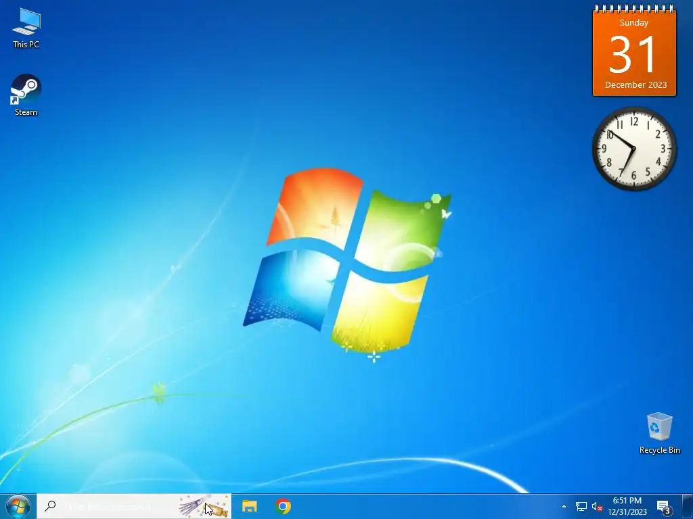Open the Recycle Bin icon

659,433
